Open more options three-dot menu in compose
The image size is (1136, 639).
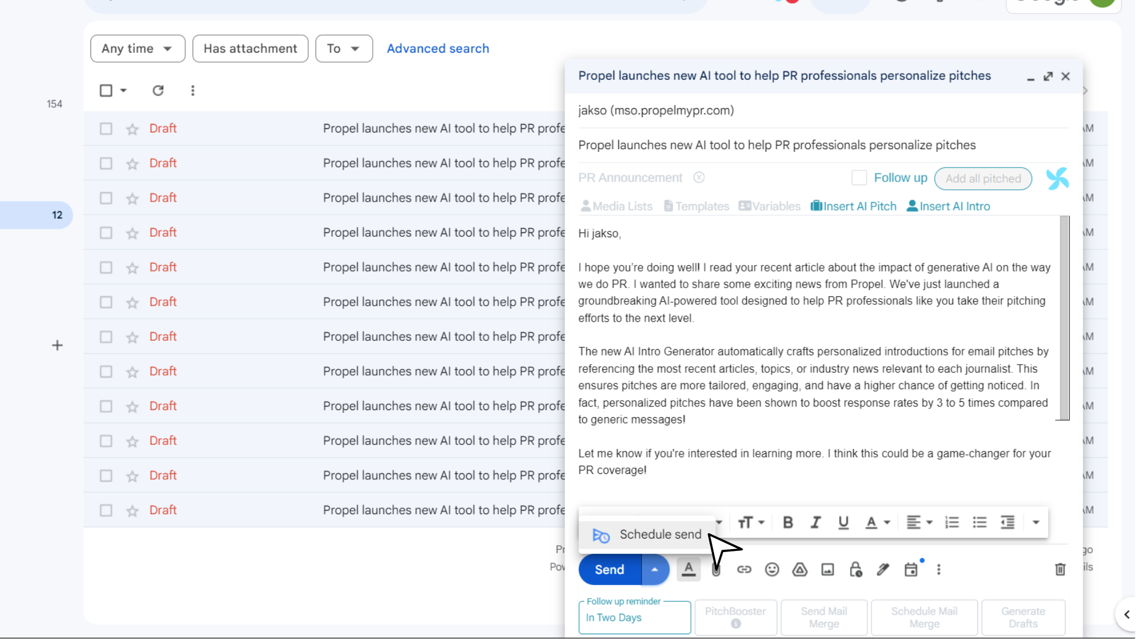point(939,569)
